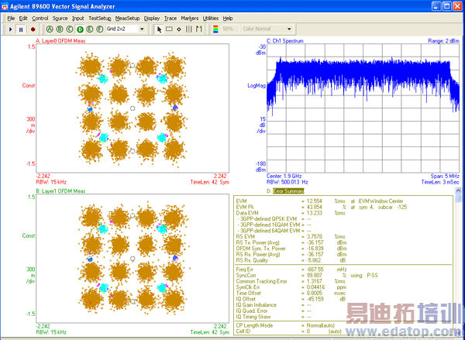Open the Utilities menu
The image size is (465, 340).
[x=211, y=17]
